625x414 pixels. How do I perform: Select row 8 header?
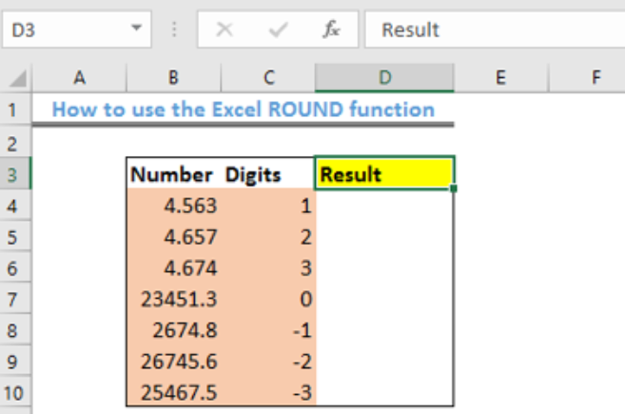point(15,330)
